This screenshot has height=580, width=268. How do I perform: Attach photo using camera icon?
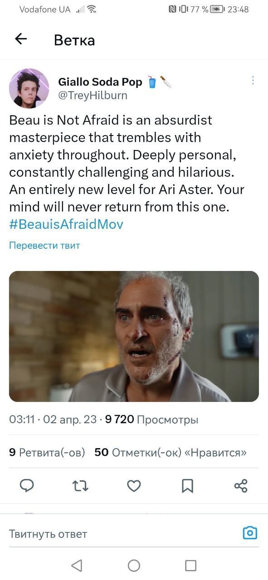(x=250, y=533)
